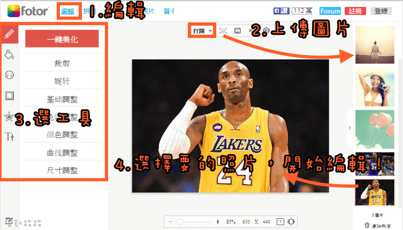
Task: Click the edit note icon at bottom left
Action: (9, 221)
